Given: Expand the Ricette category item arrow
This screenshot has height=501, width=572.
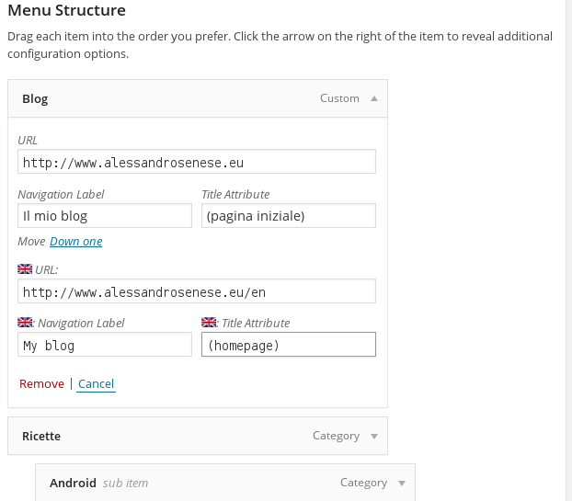Looking at the screenshot, I should coord(374,437).
